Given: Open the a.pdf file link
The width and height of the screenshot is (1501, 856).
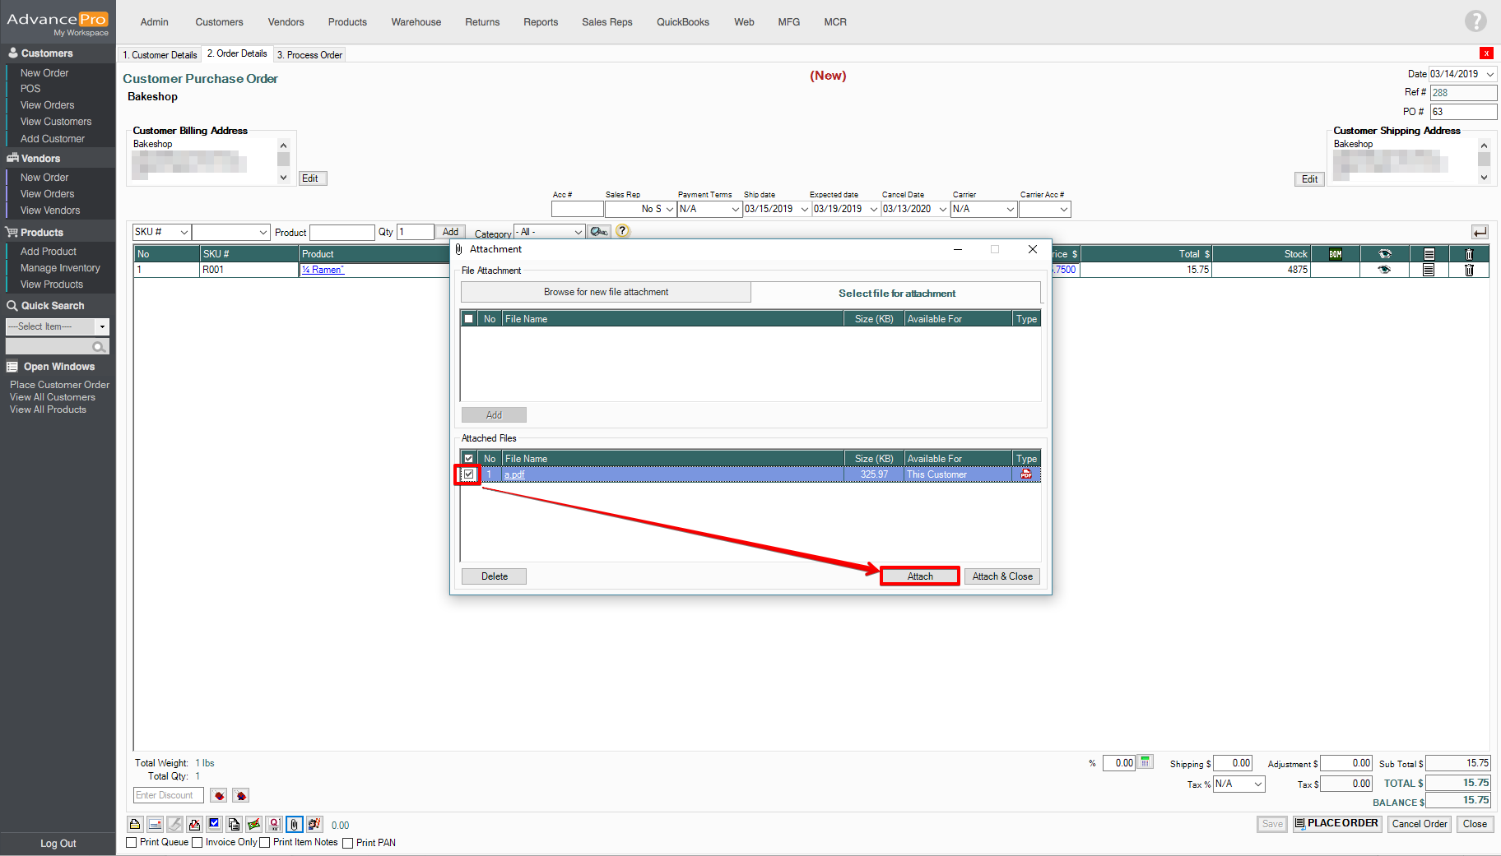Looking at the screenshot, I should [514, 474].
